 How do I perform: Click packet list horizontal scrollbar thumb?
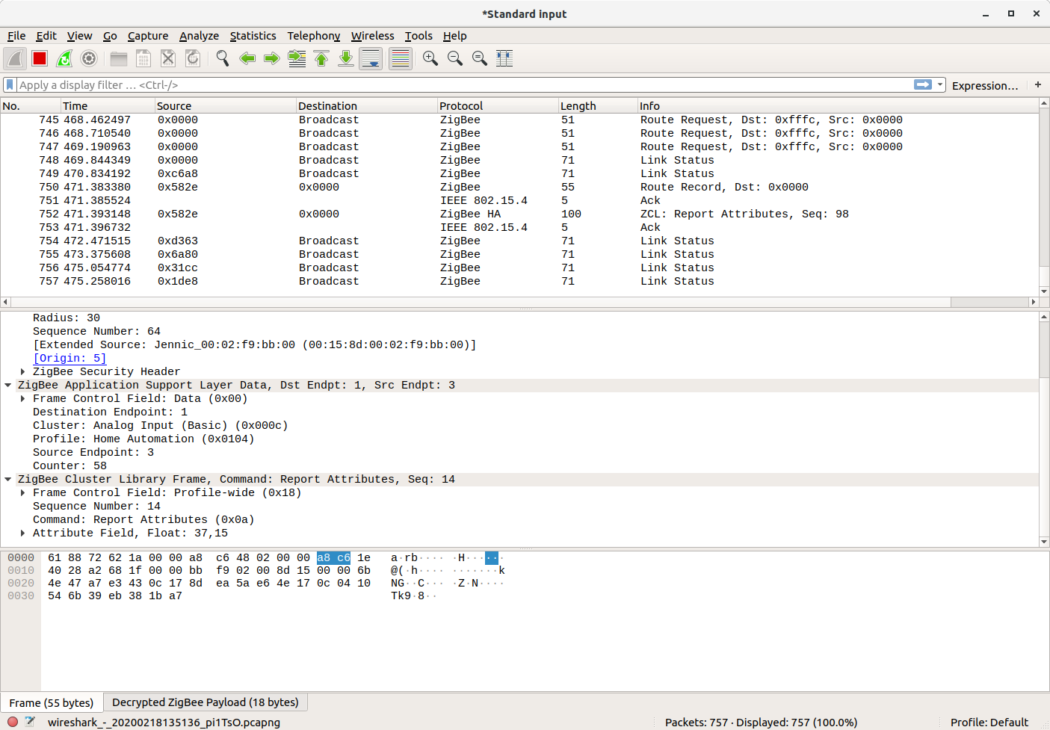(989, 302)
